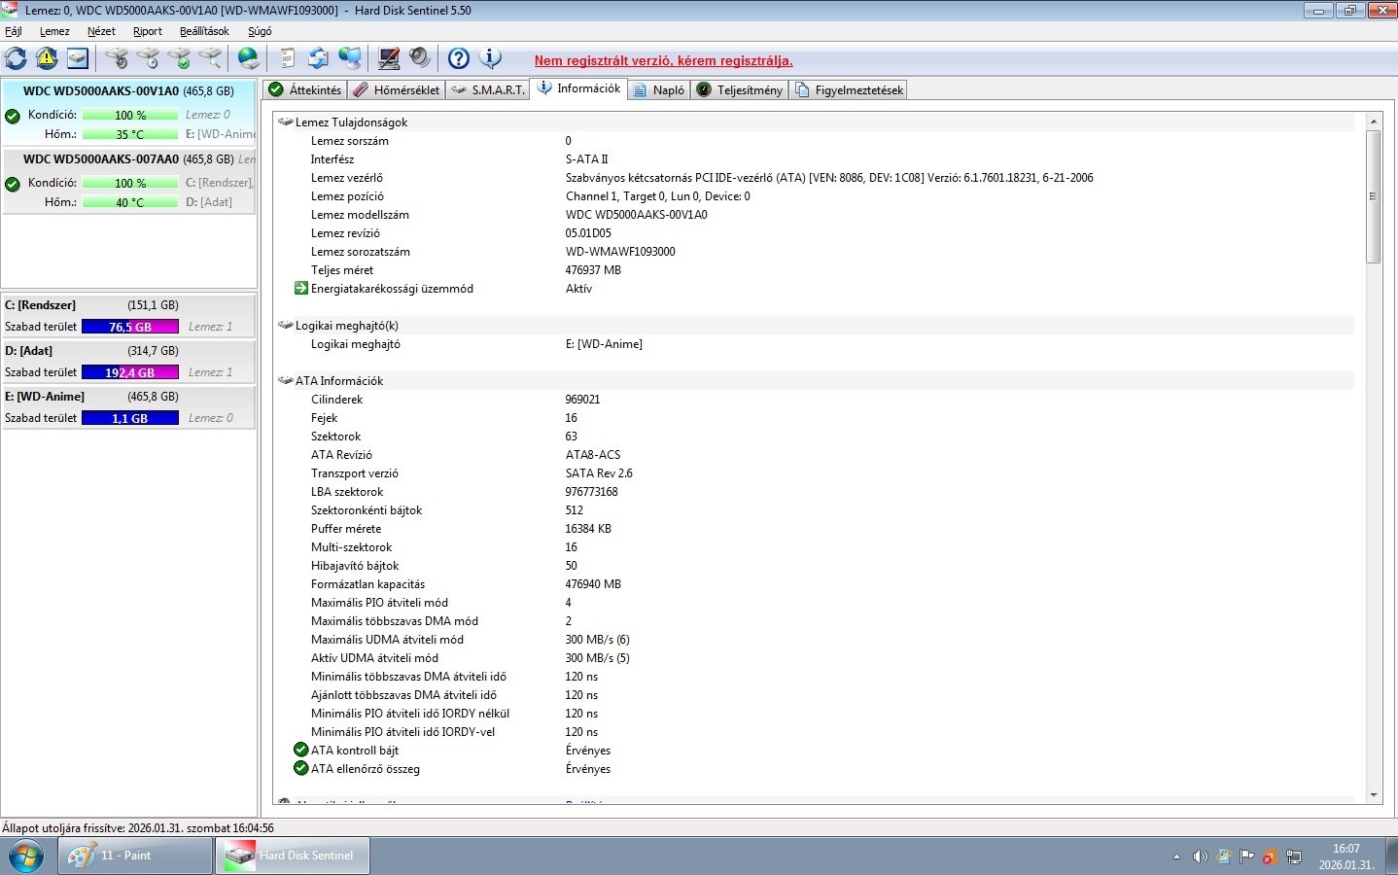Click the green check beside ATA ellenőrző összeg
1398x875 pixels.
tap(301, 768)
